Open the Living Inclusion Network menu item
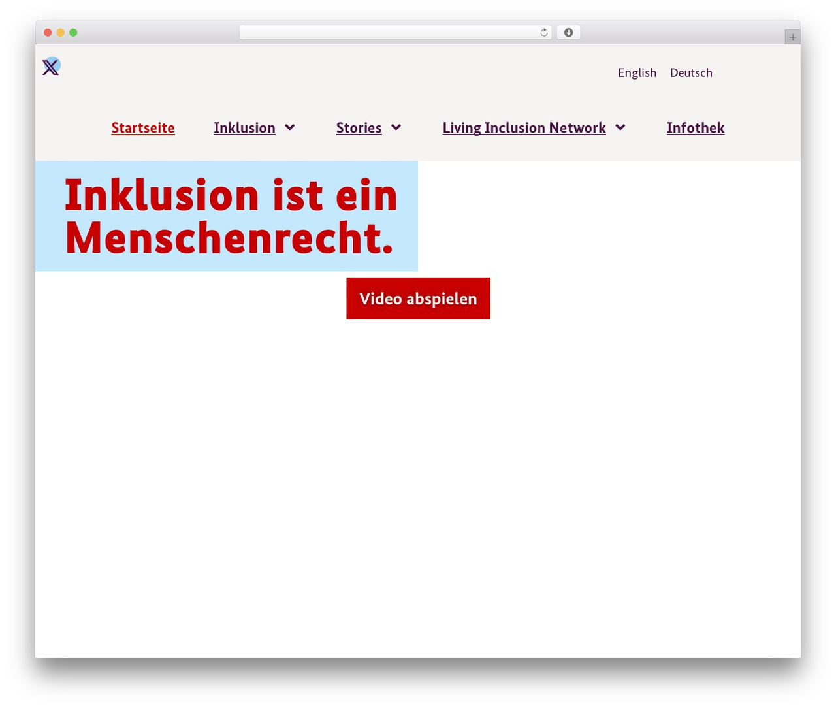This screenshot has height=708, width=836. coord(524,128)
